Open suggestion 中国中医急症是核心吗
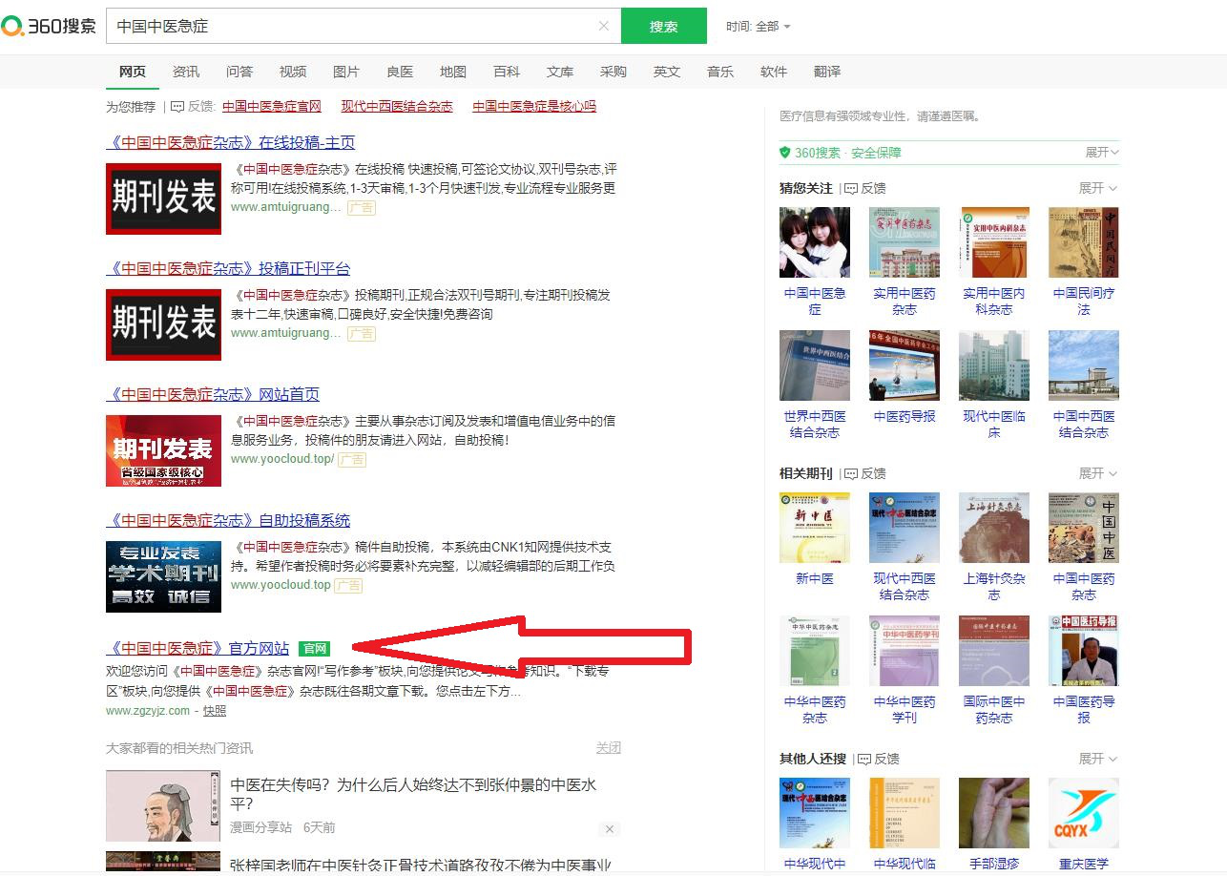Screen dimensions: 1227x876 pyautogui.click(x=534, y=106)
